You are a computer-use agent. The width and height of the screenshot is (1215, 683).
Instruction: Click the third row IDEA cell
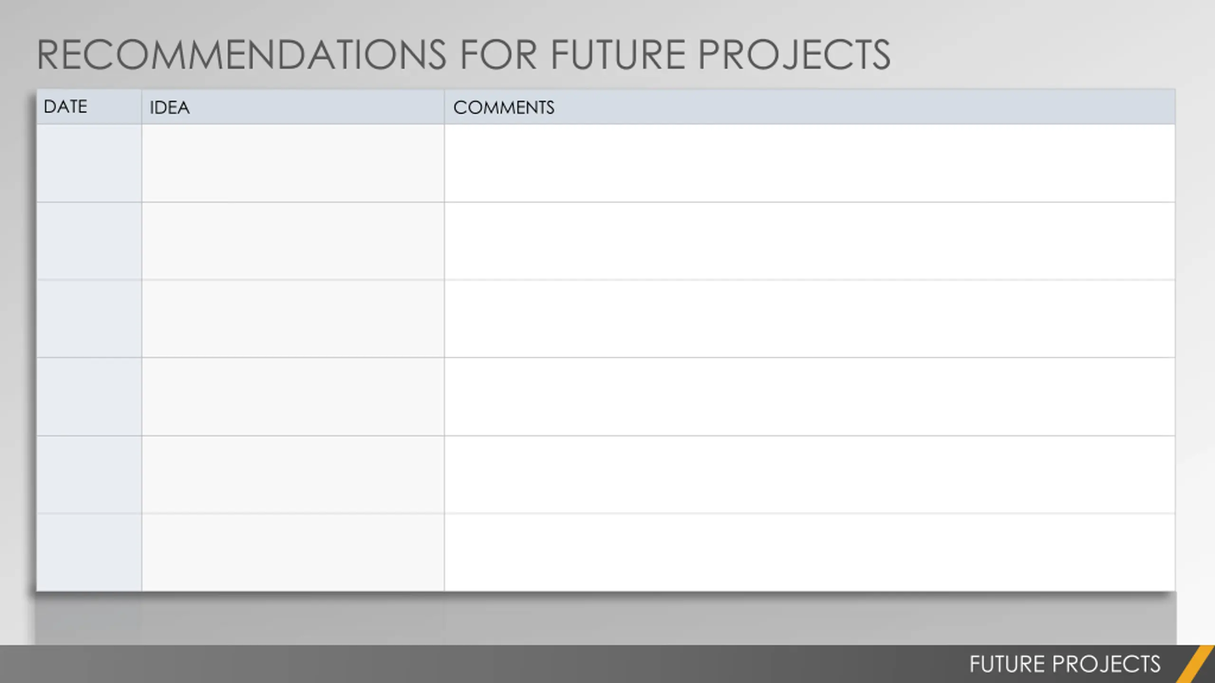click(x=293, y=319)
